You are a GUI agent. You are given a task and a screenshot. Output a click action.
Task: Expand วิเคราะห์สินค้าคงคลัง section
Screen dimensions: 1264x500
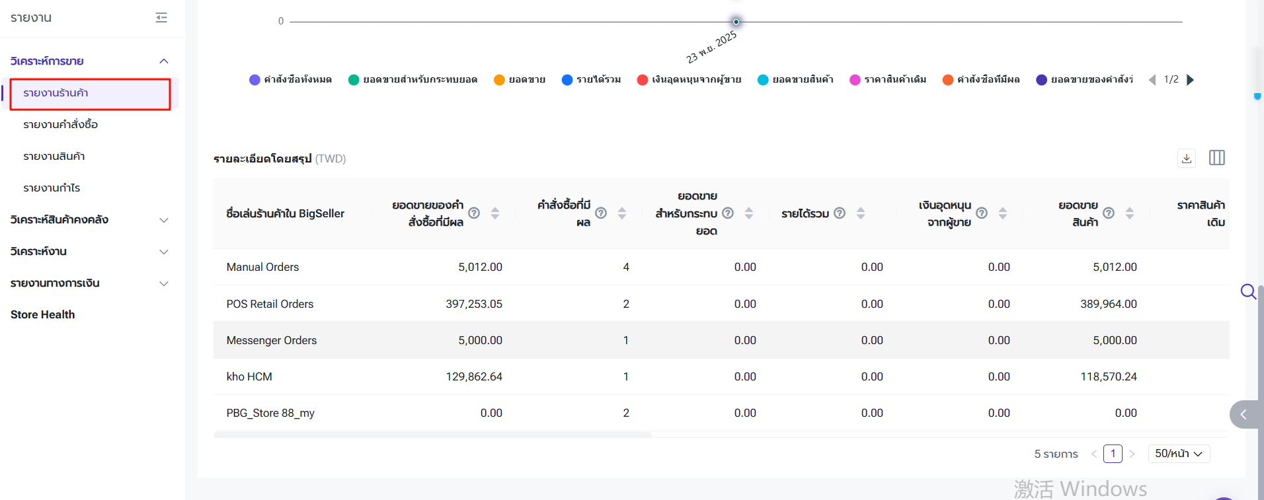[164, 220]
